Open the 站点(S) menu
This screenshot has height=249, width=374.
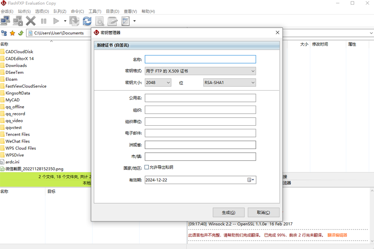pyautogui.click(x=24, y=11)
